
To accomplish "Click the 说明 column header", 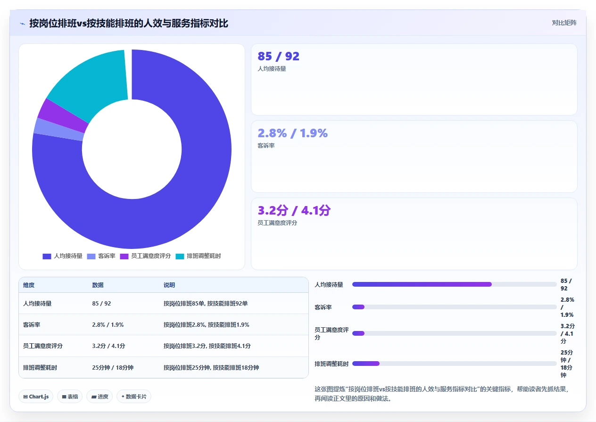I will [x=169, y=285].
